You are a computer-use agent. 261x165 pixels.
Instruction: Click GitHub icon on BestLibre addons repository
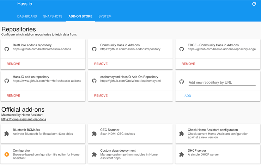pyautogui.click(x=7, y=49)
